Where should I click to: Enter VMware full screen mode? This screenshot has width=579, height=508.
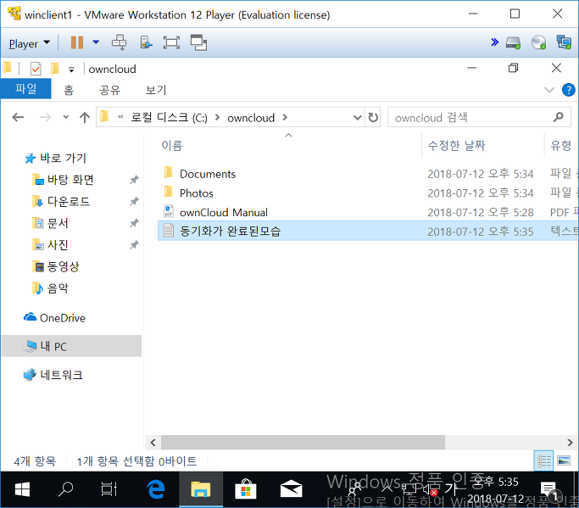click(x=172, y=42)
